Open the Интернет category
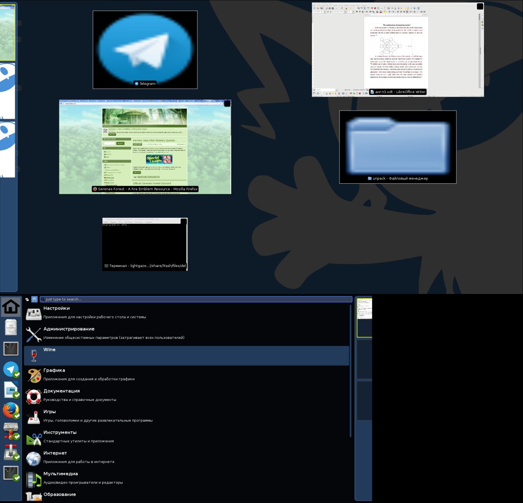The width and height of the screenshot is (523, 503). click(x=186, y=458)
